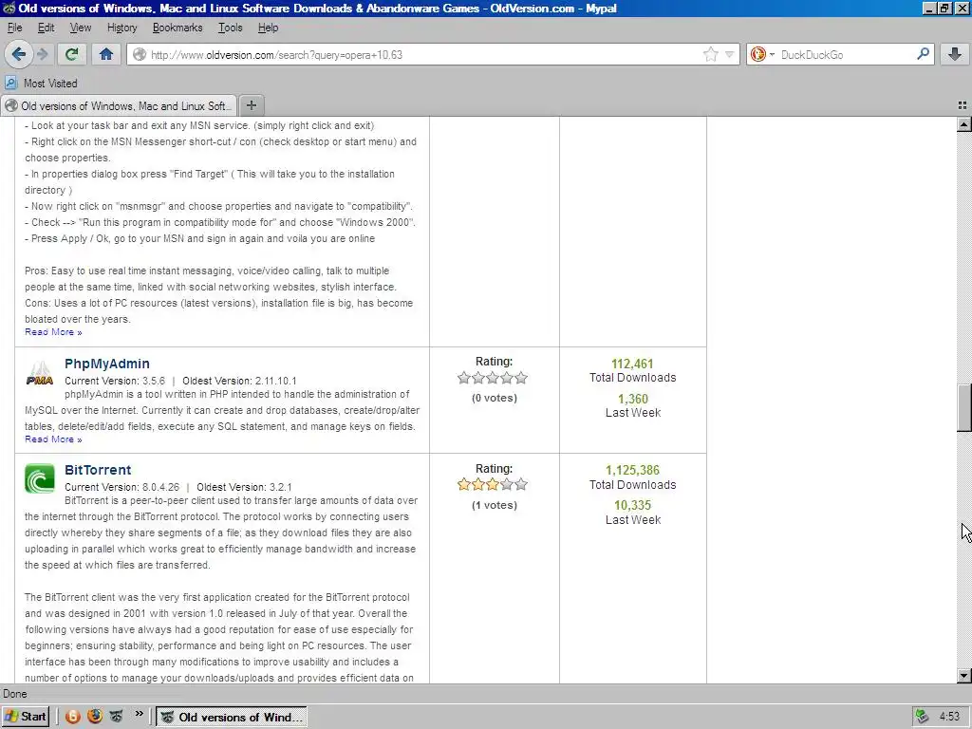Launch the Firefox-style quick launch icon

(95, 717)
